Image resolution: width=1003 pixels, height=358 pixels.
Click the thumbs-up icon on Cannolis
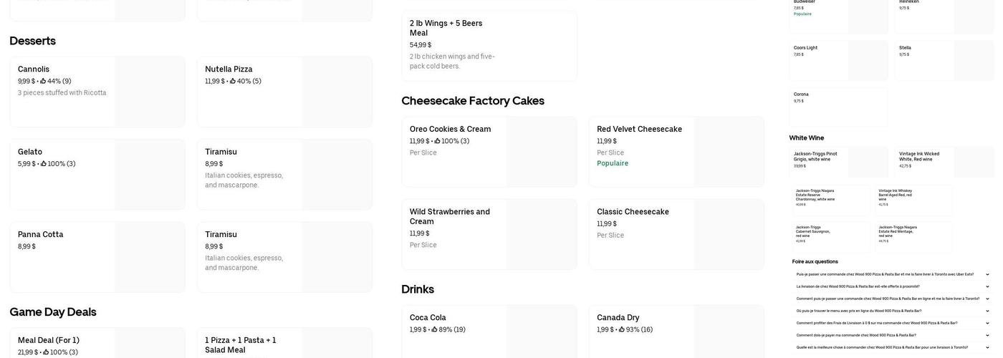coord(43,81)
